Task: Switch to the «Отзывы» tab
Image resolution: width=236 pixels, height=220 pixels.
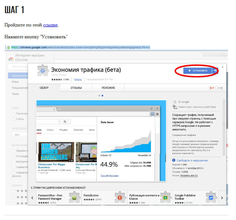Action: pos(76,88)
